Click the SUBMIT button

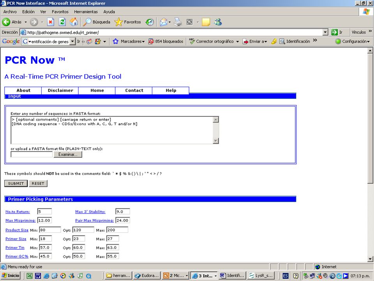pyautogui.click(x=16, y=183)
